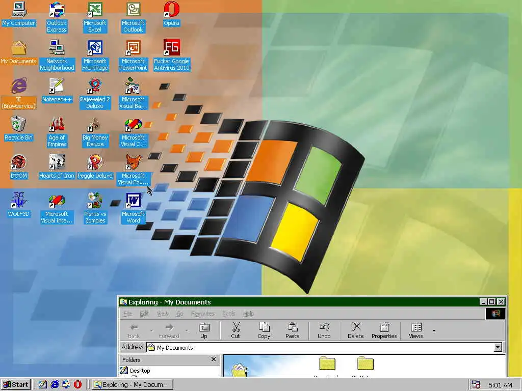Launch Opera from Quick Launch
The width and height of the screenshot is (522, 391).
pyautogui.click(x=77, y=385)
